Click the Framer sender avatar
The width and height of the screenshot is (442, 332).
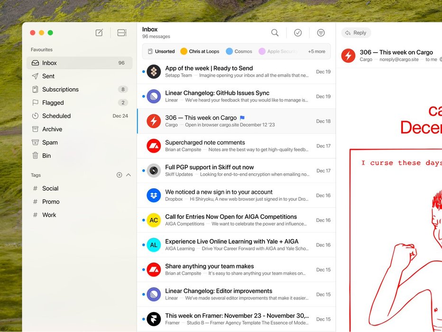tap(154, 319)
